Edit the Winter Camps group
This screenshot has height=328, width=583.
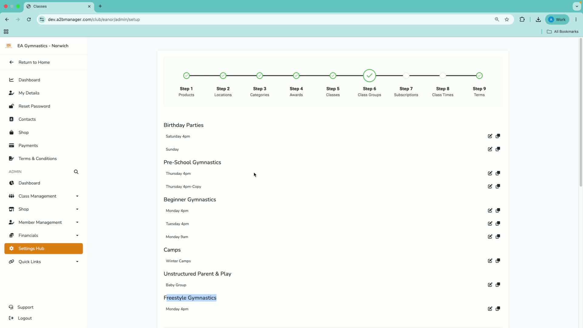[x=490, y=261]
